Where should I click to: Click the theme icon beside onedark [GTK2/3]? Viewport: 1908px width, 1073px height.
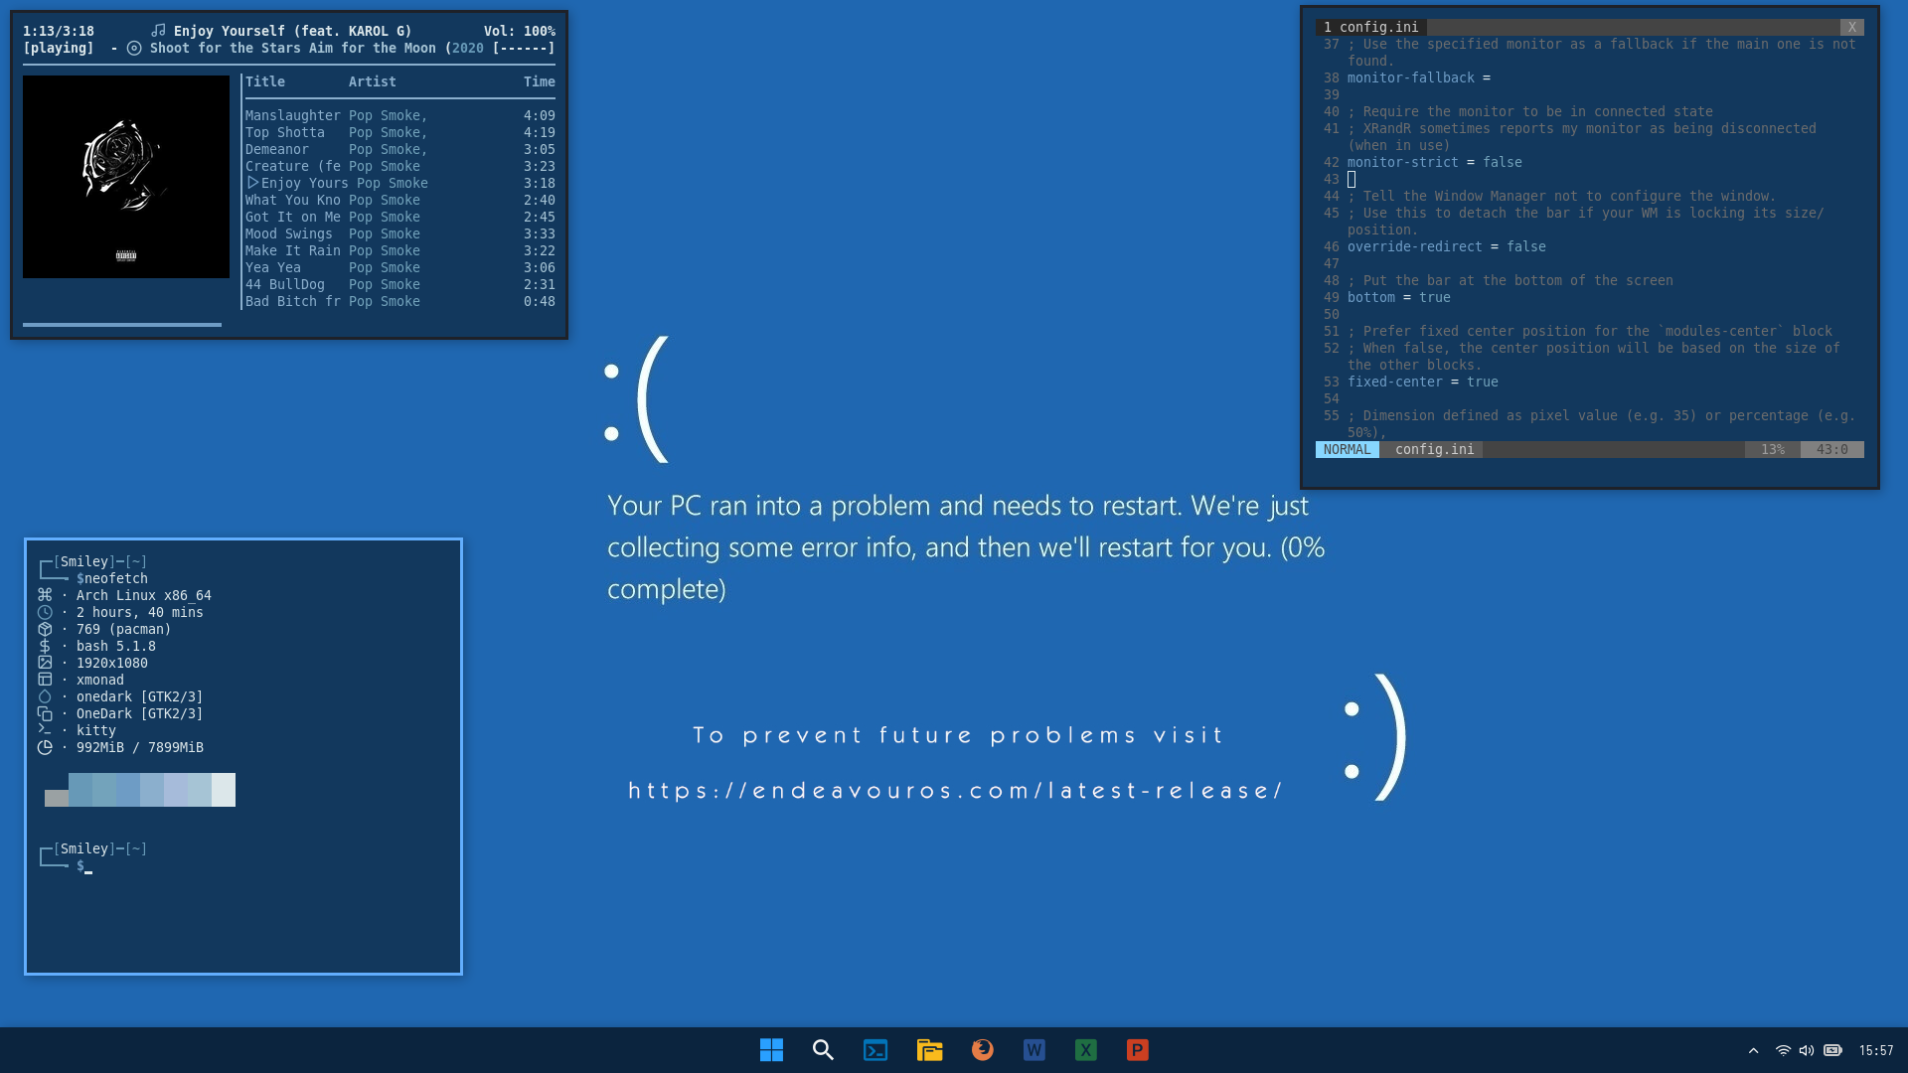[x=45, y=696]
